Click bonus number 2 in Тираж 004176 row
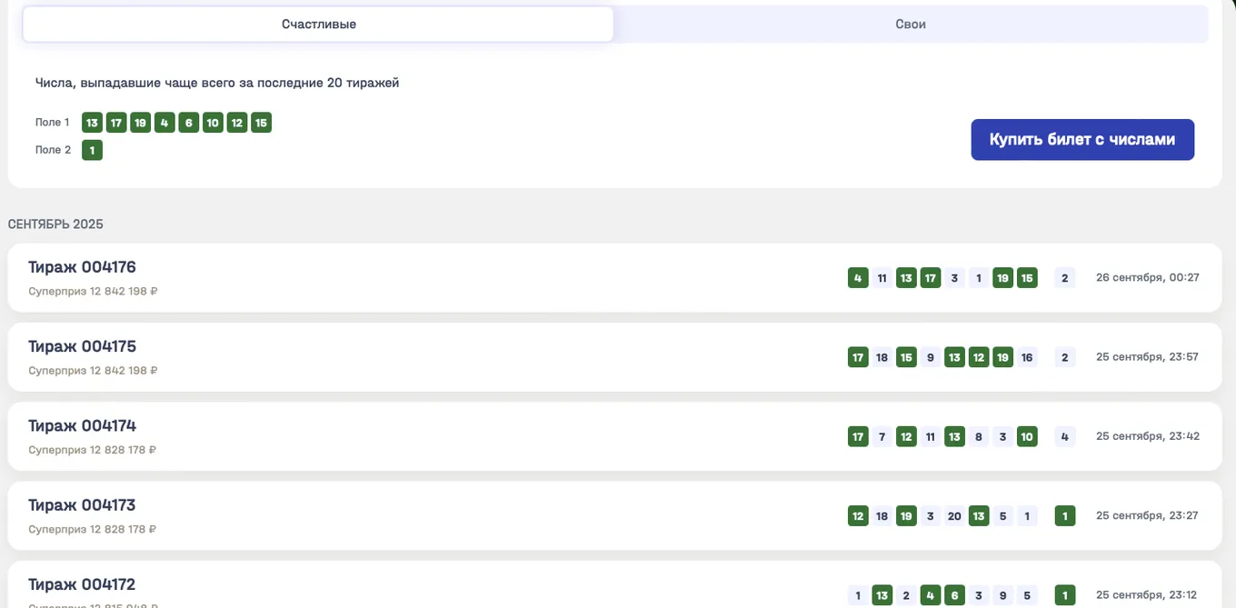1236x608 pixels. [1065, 278]
